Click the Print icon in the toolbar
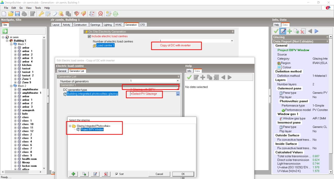 pyautogui.click(x=24, y=14)
